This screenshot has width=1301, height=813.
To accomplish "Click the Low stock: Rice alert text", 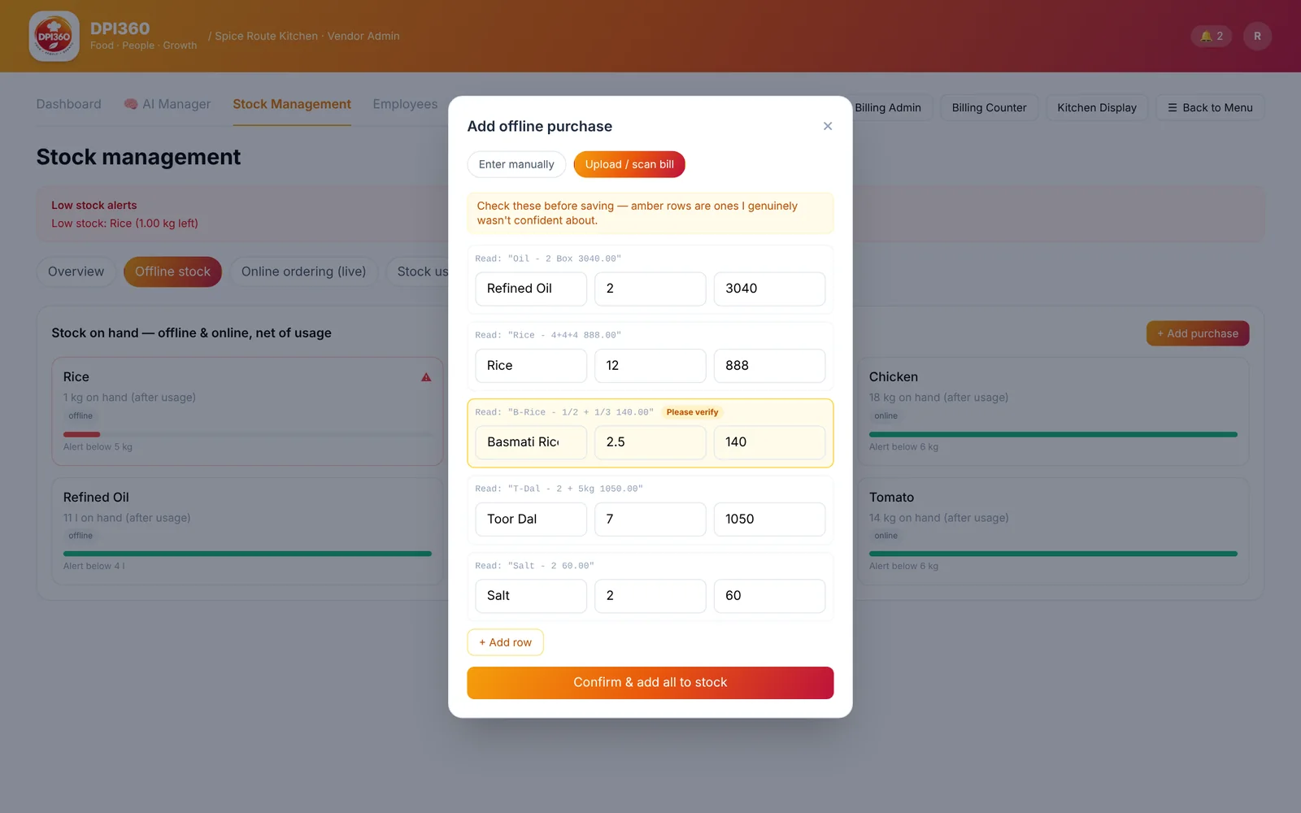I will click(x=124, y=224).
